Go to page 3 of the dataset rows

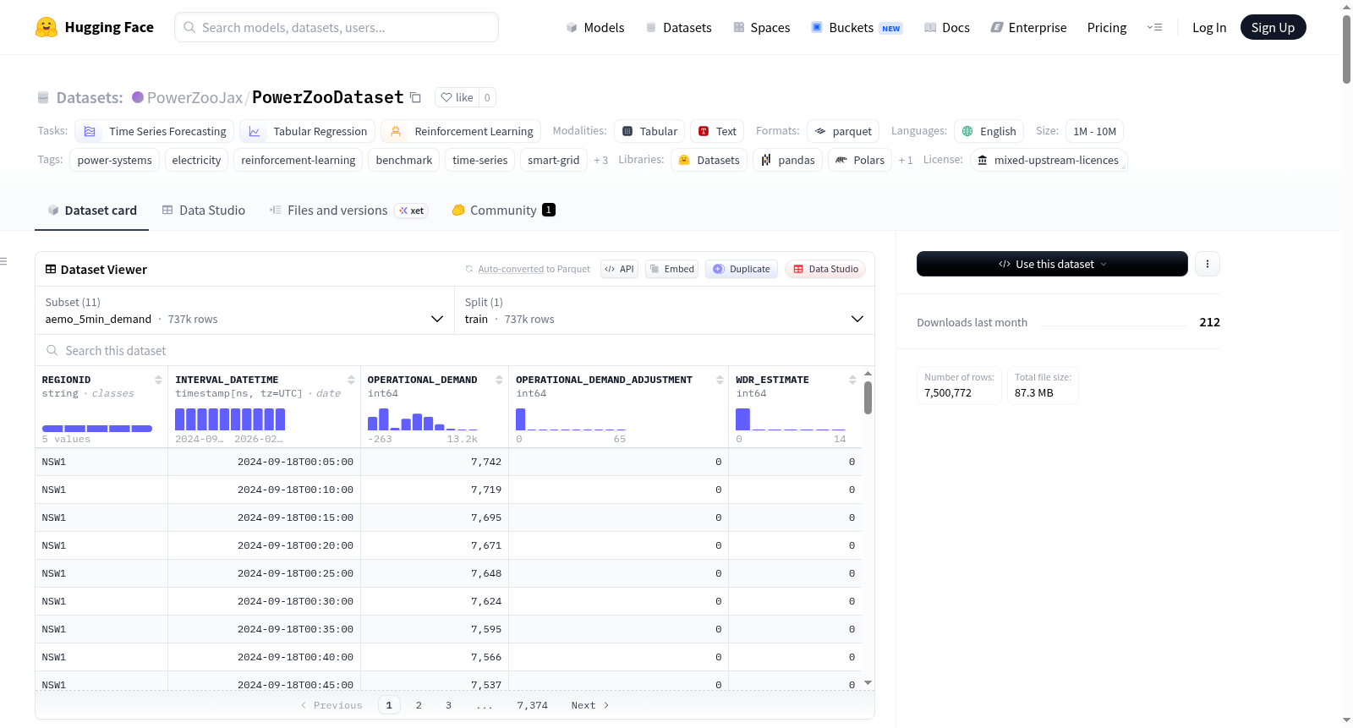pos(448,705)
